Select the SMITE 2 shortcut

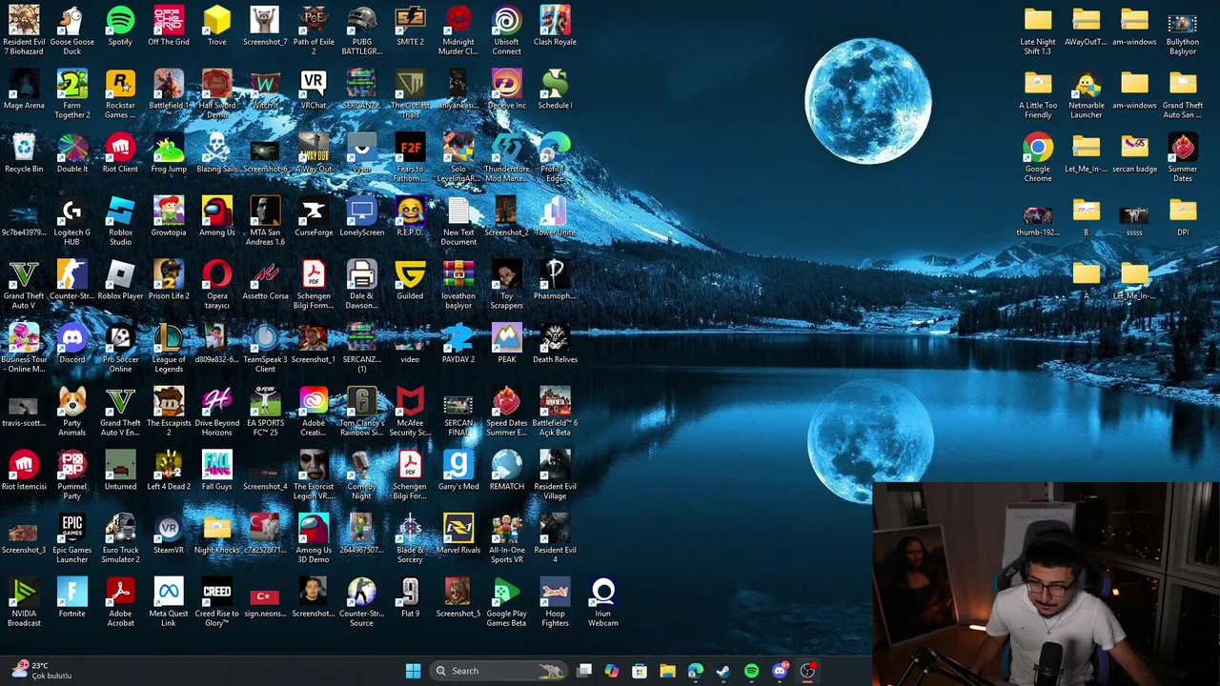point(410,27)
